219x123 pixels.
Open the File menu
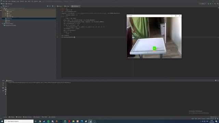click(4, 1)
